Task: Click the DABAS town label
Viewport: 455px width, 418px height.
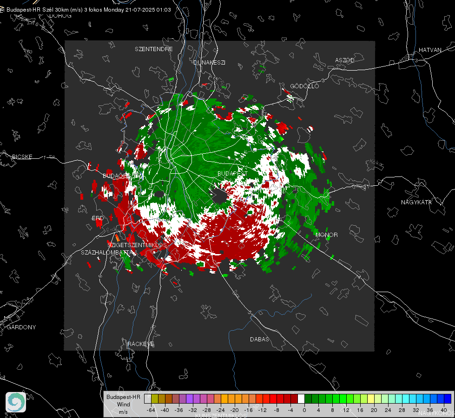Action: 260,339
